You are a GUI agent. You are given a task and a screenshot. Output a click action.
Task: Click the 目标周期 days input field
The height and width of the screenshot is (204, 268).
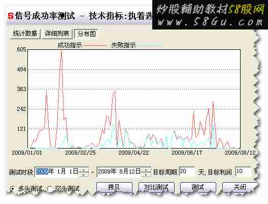[x=187, y=171]
